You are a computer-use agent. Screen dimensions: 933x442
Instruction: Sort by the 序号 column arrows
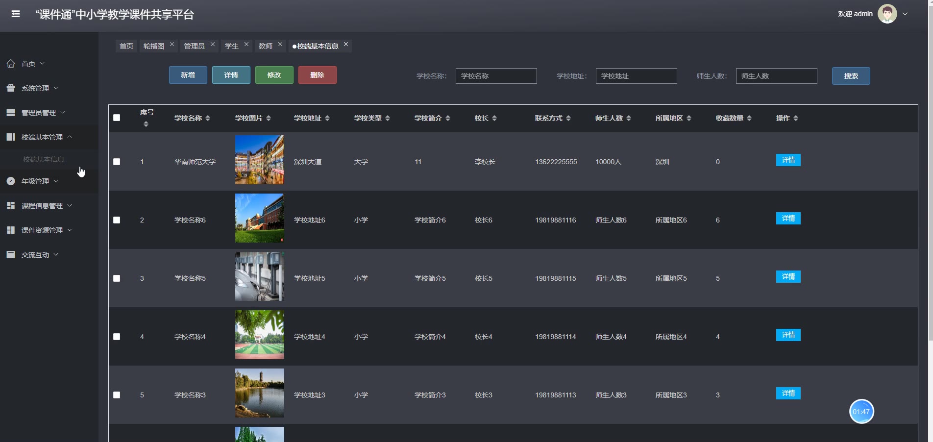tap(146, 124)
